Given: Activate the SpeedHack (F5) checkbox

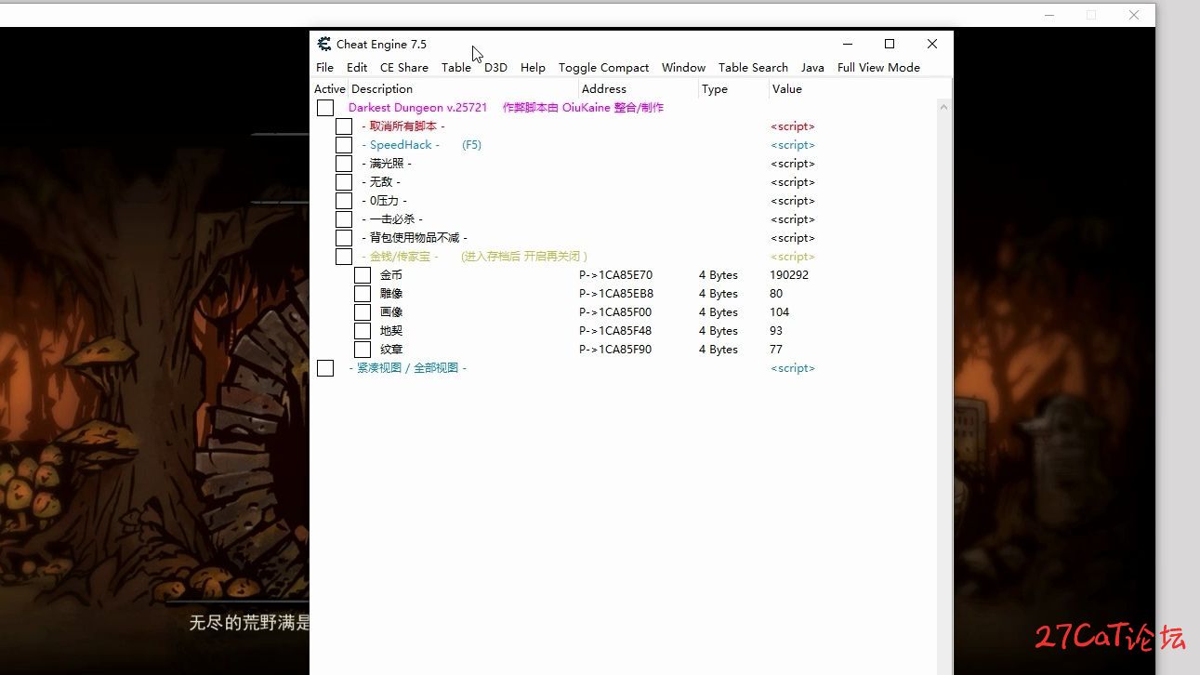Looking at the screenshot, I should coord(344,145).
